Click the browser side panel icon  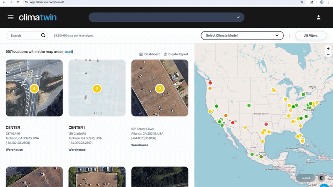[x=311, y=2]
